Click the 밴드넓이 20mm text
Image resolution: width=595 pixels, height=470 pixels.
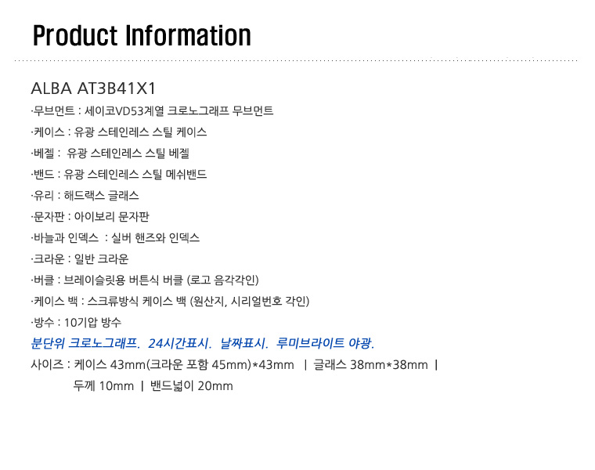[x=192, y=386]
